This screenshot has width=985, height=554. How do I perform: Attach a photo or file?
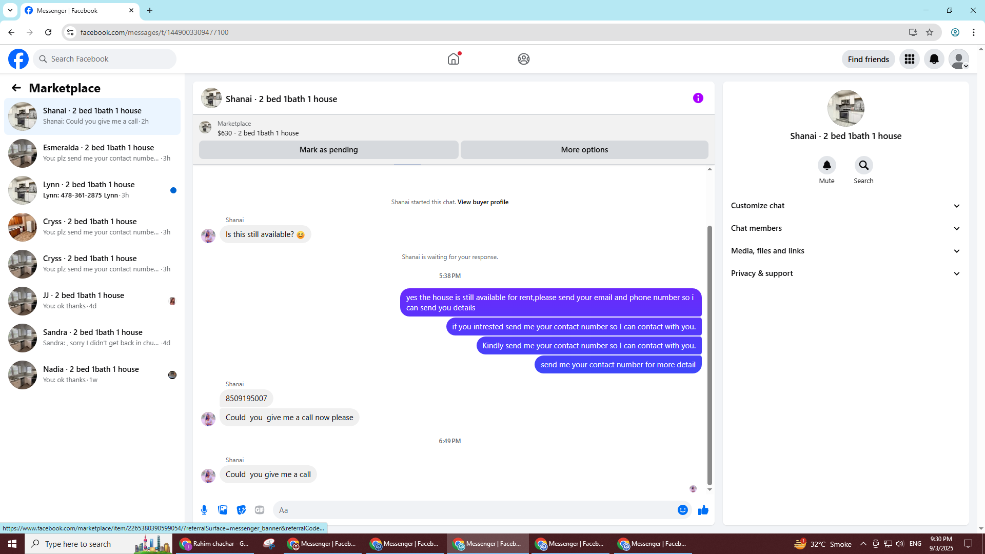click(x=223, y=510)
